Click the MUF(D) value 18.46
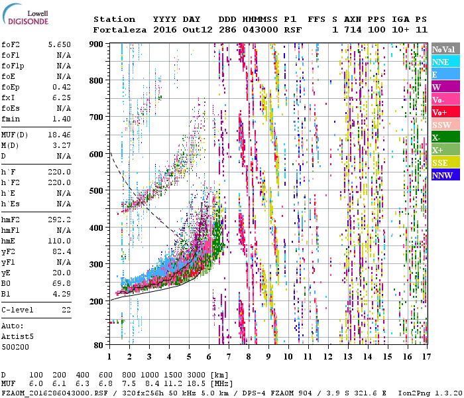Viewport: 464px width, 398px height. click(x=60, y=135)
